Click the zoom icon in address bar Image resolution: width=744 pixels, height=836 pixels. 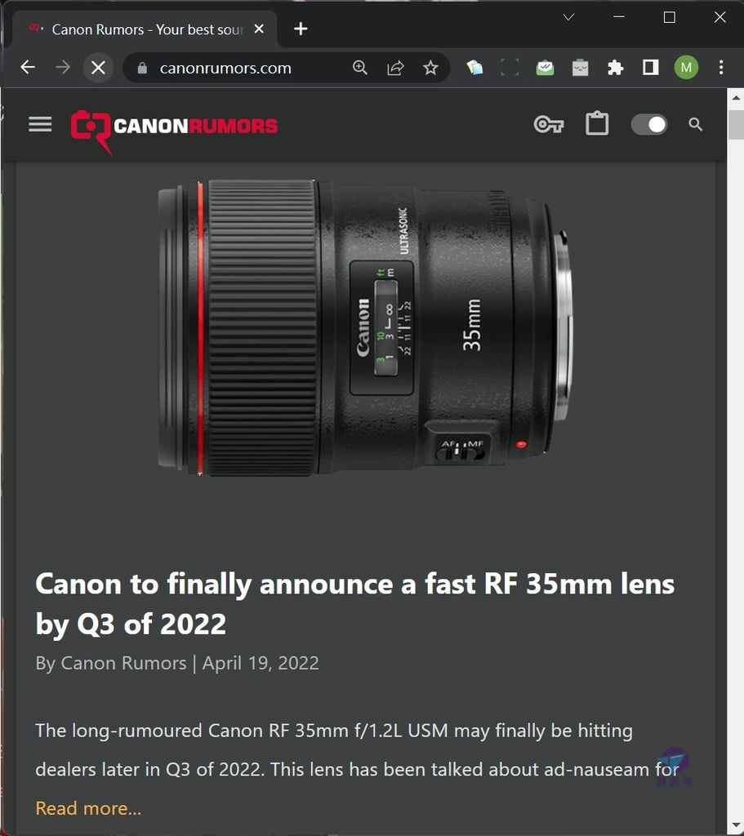point(360,68)
